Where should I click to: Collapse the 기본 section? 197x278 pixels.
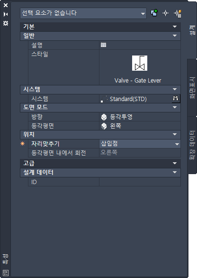coord(100,27)
